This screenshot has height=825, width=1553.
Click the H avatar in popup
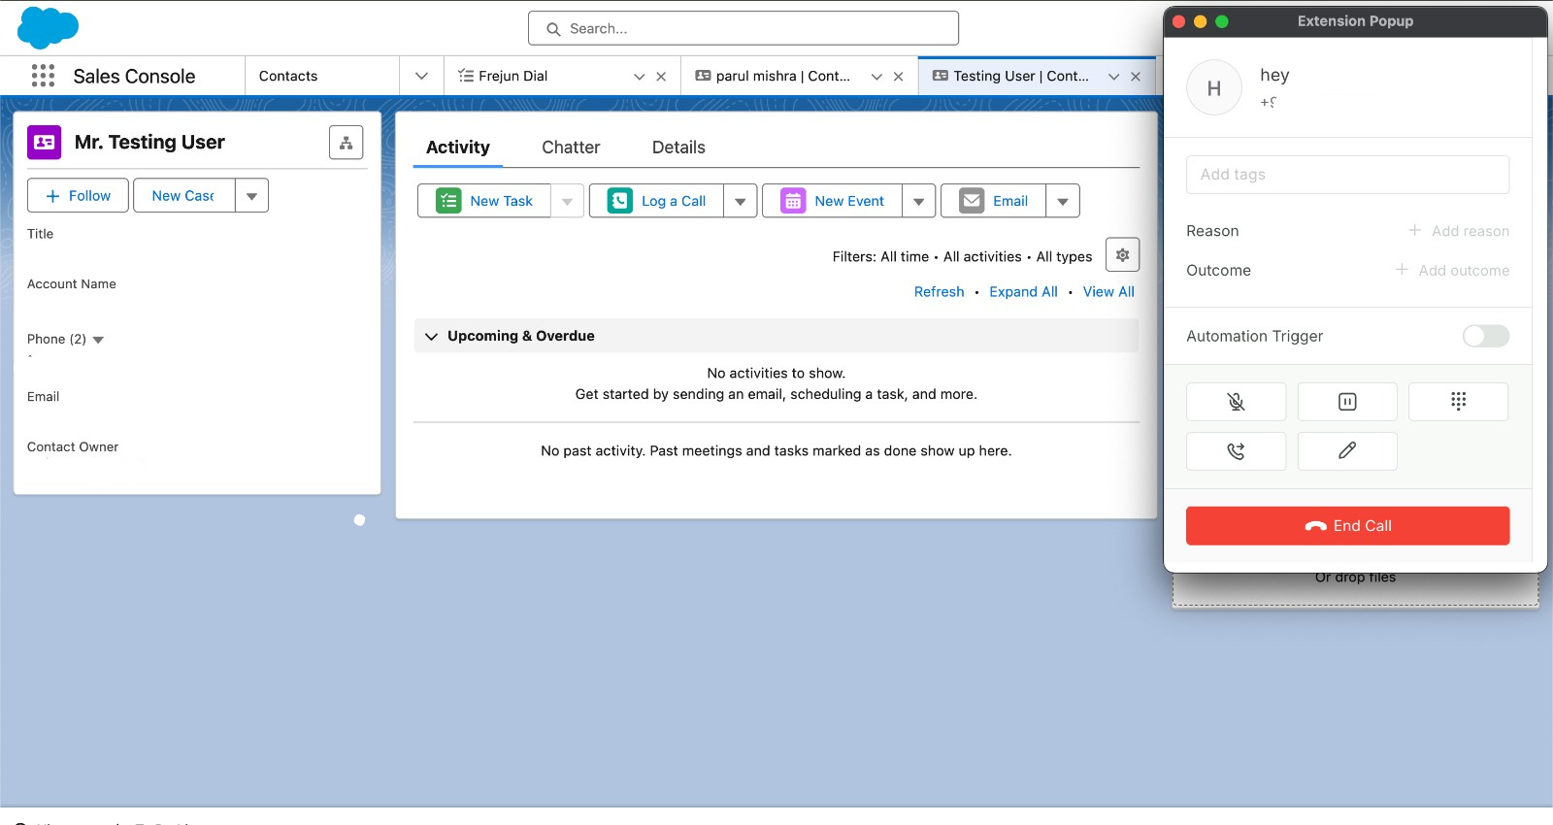(1213, 88)
